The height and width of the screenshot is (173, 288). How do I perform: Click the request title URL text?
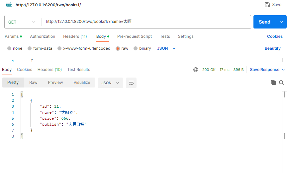[48, 5]
